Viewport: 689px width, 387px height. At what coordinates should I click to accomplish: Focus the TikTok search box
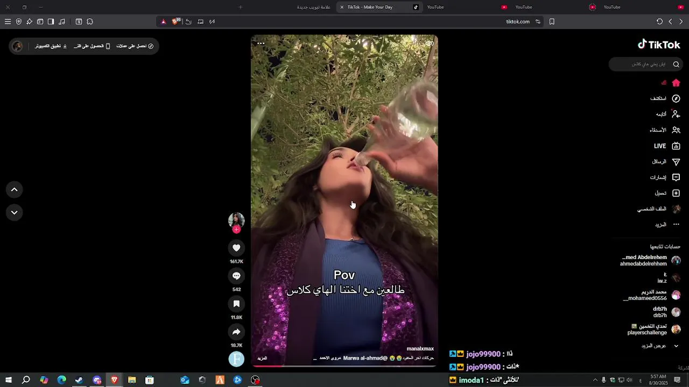(645, 64)
